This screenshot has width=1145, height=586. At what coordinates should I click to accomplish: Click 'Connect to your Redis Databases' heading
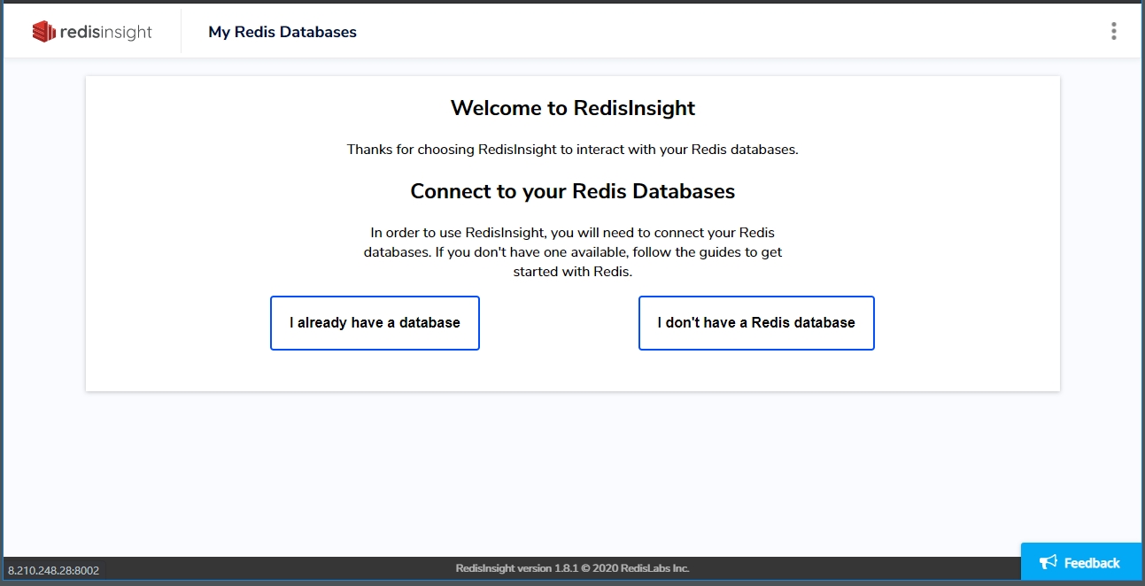pos(572,191)
